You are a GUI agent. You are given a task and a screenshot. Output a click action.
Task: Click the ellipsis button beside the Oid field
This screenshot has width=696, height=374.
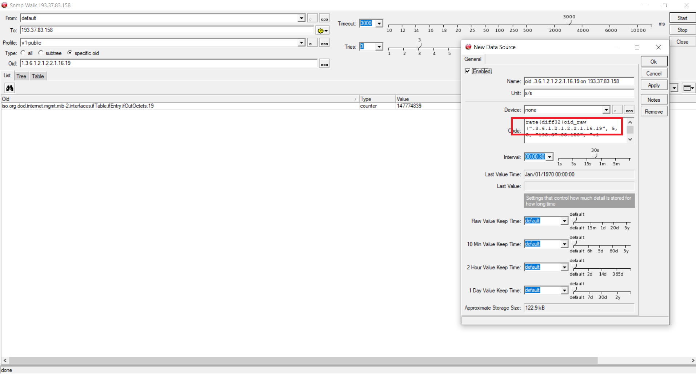pyautogui.click(x=324, y=64)
